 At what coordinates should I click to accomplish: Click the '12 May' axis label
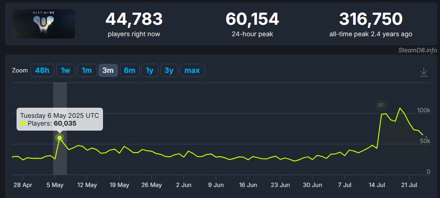pyautogui.click(x=87, y=185)
